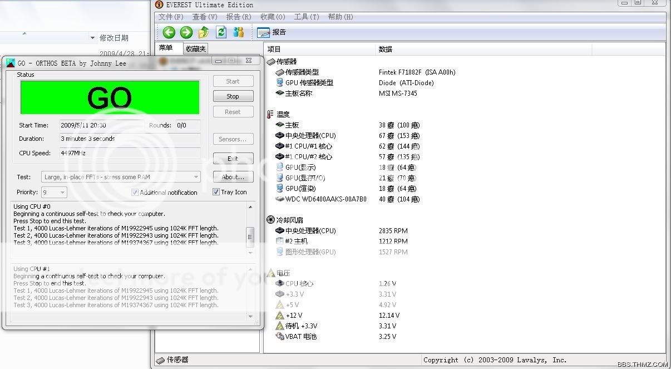Click the green Forward arrow in EVEREST toolbar

coord(186,32)
